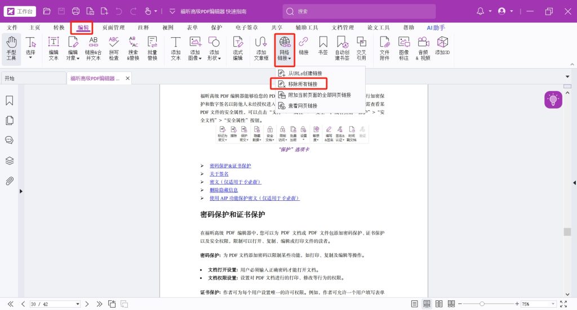The image size is (577, 310).
Task: Open the layers panel in left sidebar
Action: [x=10, y=160]
